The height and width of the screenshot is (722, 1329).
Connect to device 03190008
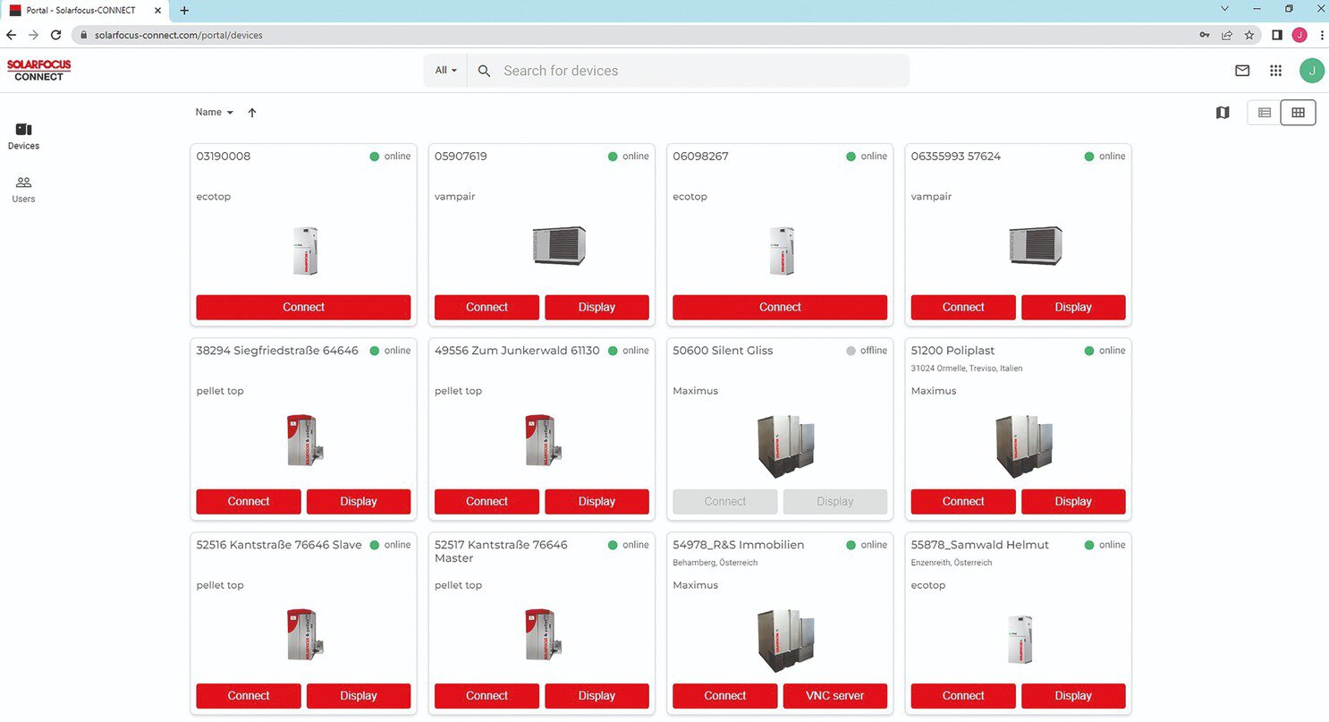[303, 307]
